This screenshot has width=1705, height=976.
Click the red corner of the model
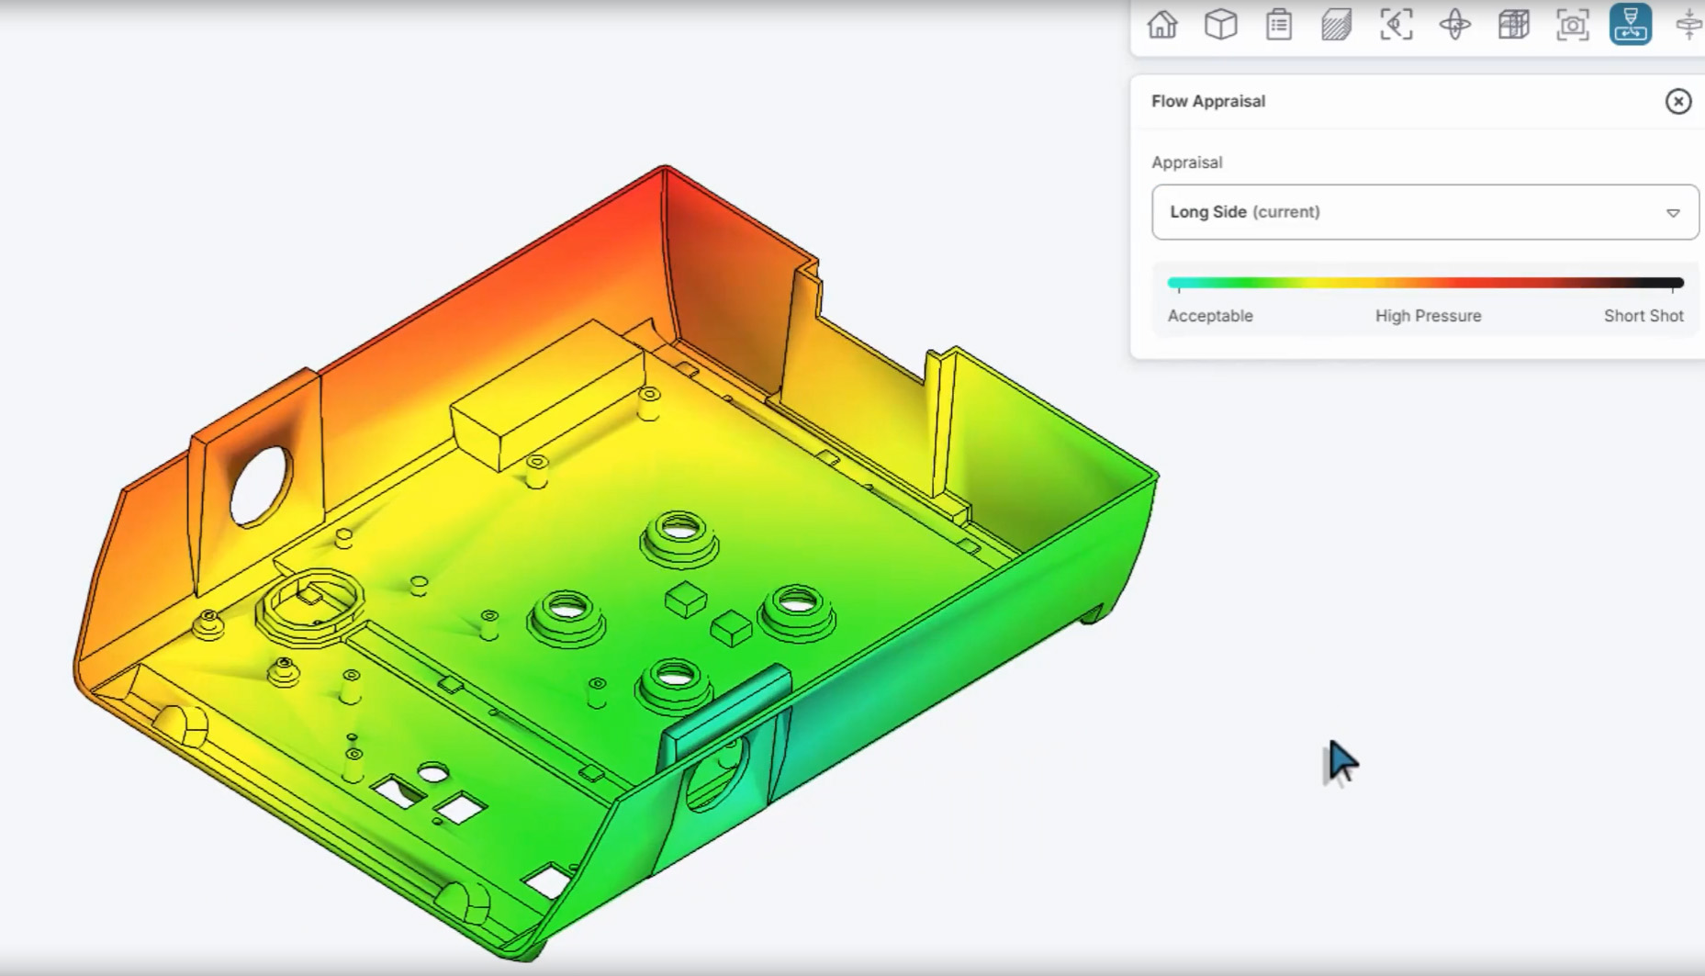(x=665, y=197)
